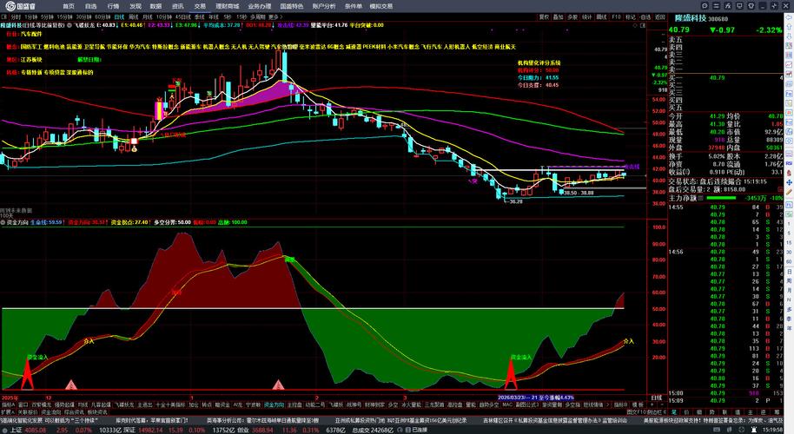Click the 统计 button
The image size is (794, 434).
(587, 16)
